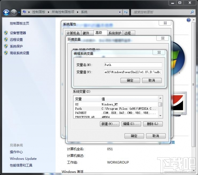Screen dimensions: 198x175
Task: Click the computer name value 051
Action: [x=110, y=149]
